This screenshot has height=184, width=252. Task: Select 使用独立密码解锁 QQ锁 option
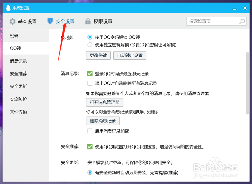pyautogui.click(x=90, y=45)
